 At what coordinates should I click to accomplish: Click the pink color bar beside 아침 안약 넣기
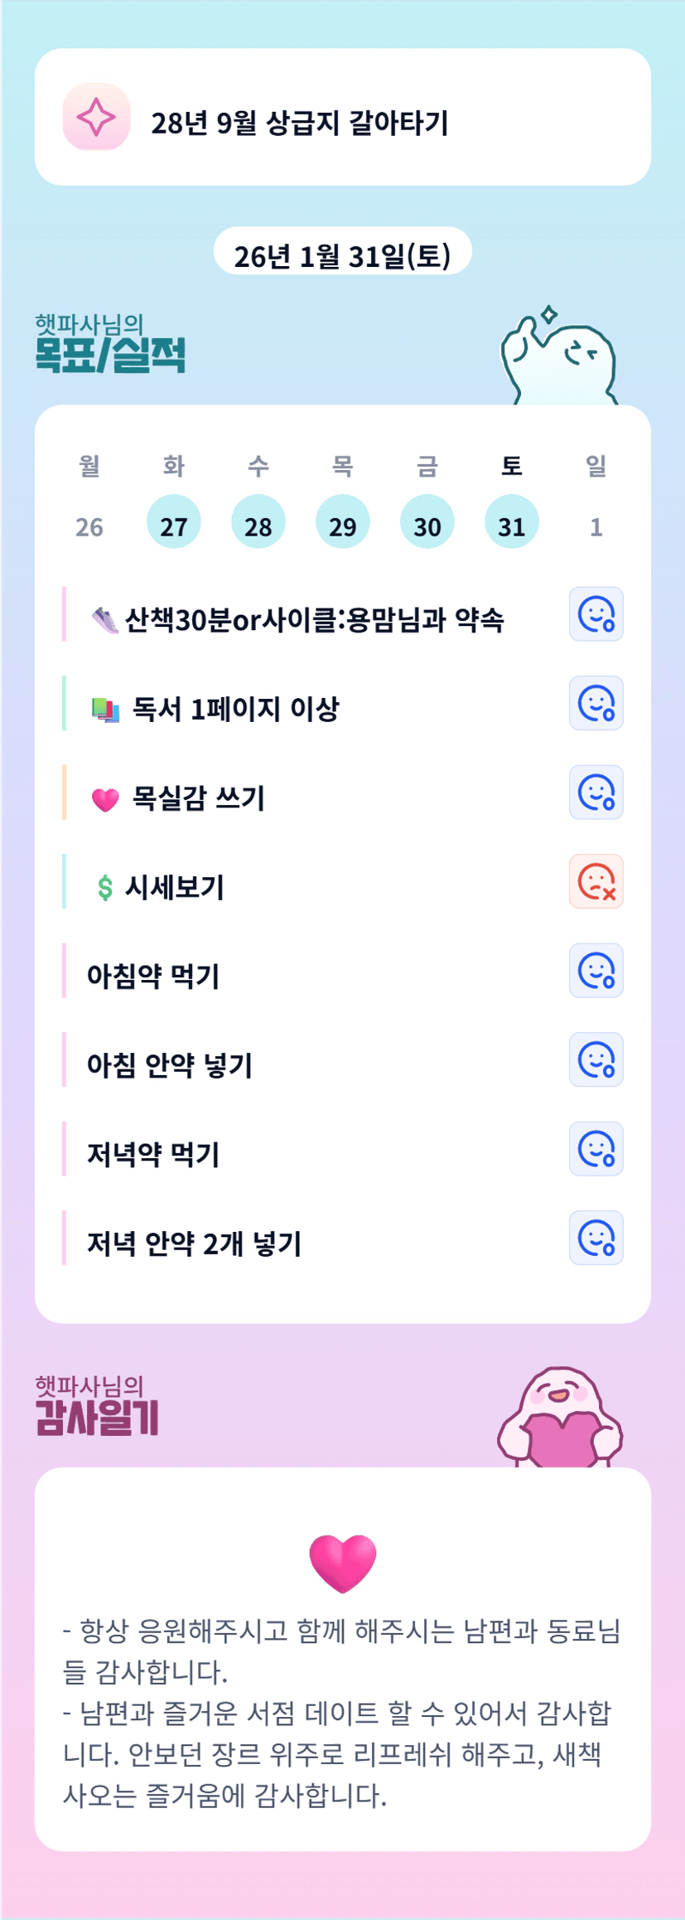click(64, 1059)
